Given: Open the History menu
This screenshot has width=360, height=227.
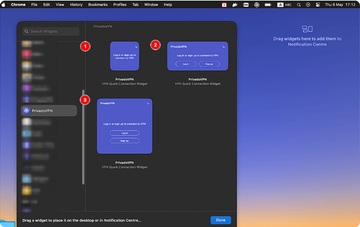Looking at the screenshot, I should coord(76,5).
